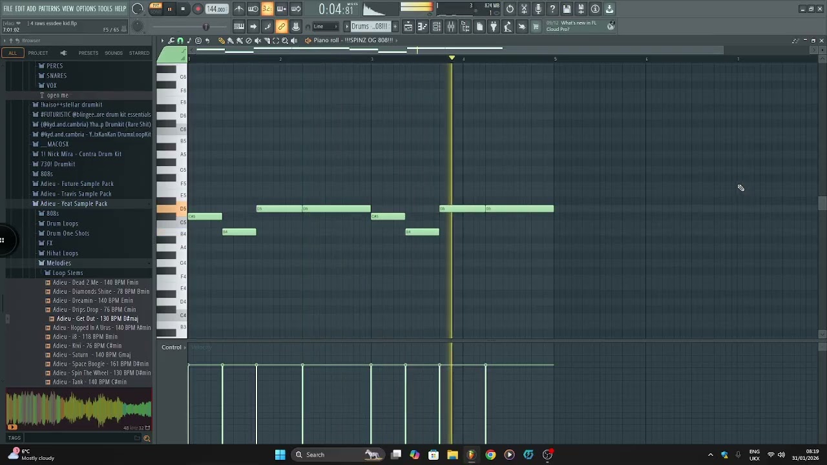This screenshot has width=827, height=465.
Task: Select the PROJECT browser tab
Action: click(x=37, y=53)
